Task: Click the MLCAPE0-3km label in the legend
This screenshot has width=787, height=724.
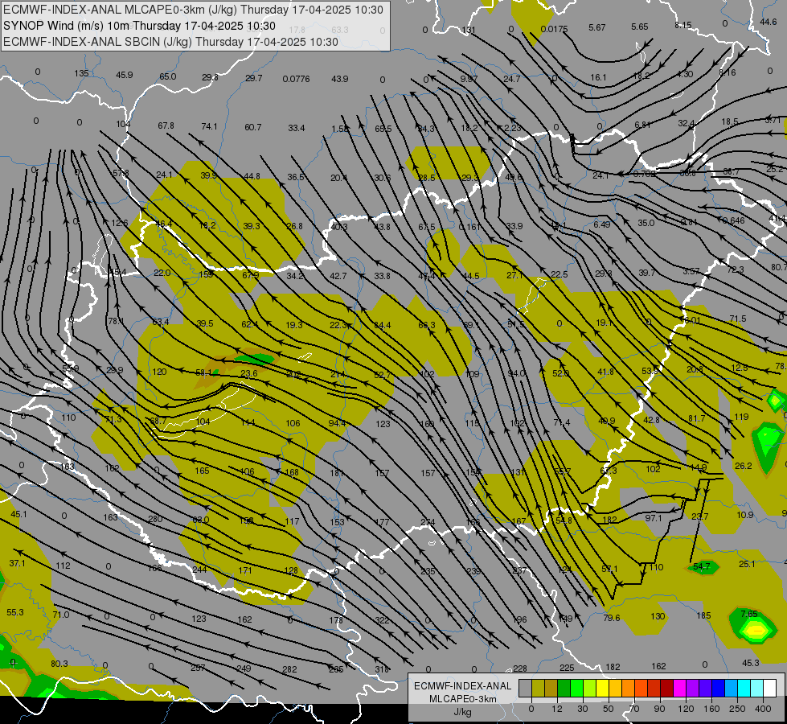Action: [x=462, y=699]
